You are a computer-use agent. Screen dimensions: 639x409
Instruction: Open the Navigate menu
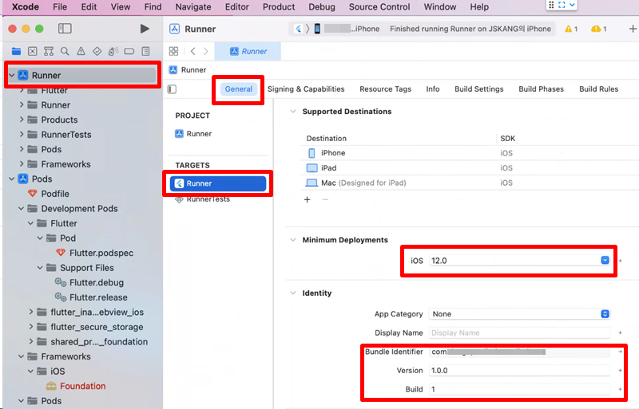[x=193, y=7]
